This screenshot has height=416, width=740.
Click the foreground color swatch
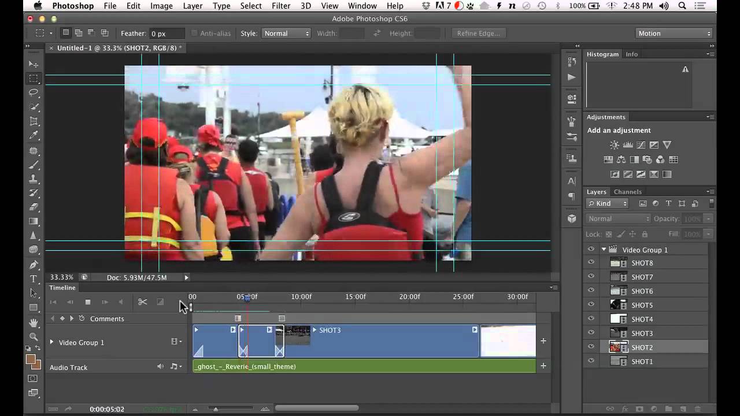click(x=31, y=359)
